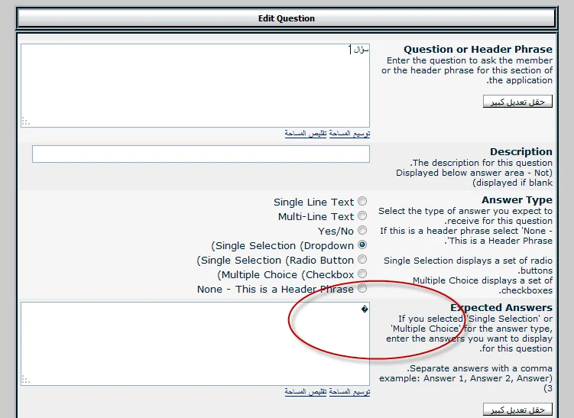The height and width of the screenshot is (418, 574).
Task: Grab the resize handle of Expected Answers textarea
Action: [25, 380]
